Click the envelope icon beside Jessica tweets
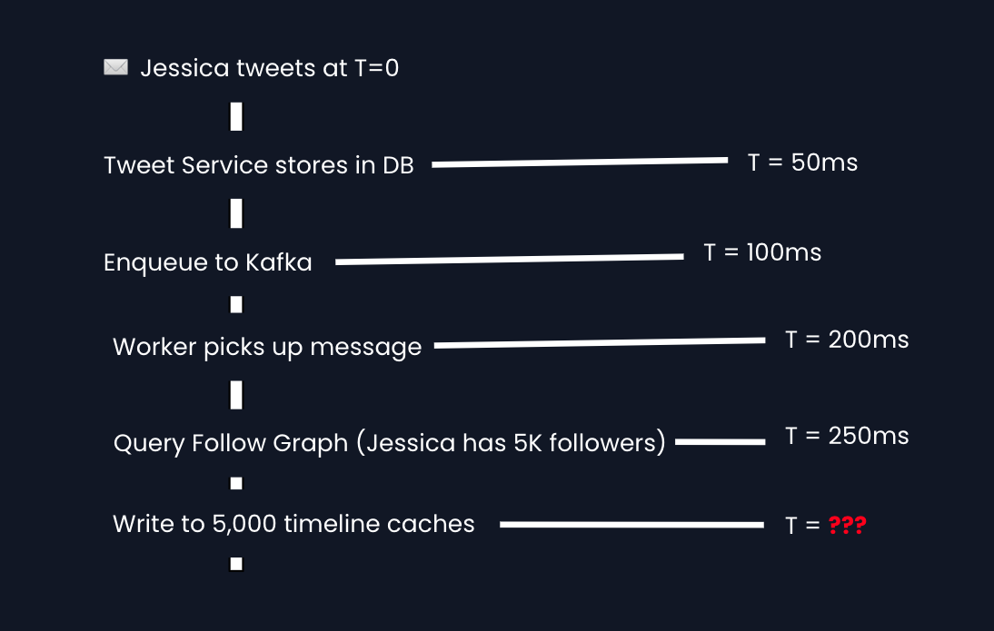The width and height of the screenshot is (994, 631). click(115, 67)
